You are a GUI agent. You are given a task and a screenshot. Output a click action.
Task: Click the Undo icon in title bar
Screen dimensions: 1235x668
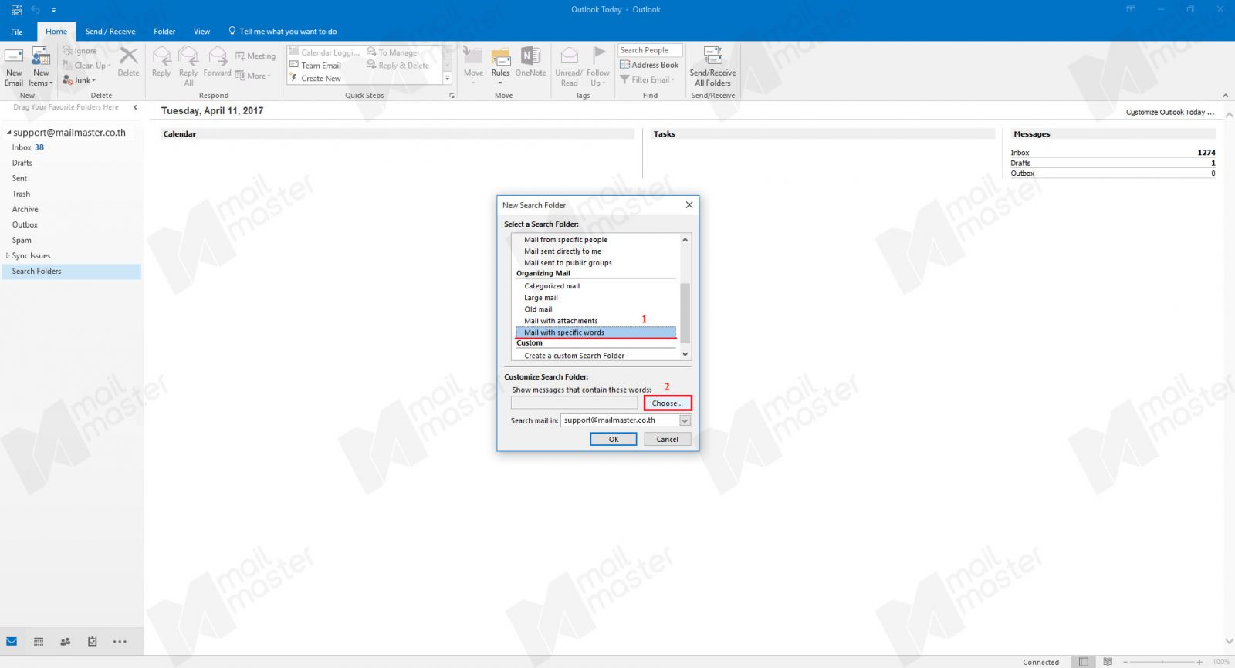coord(36,10)
